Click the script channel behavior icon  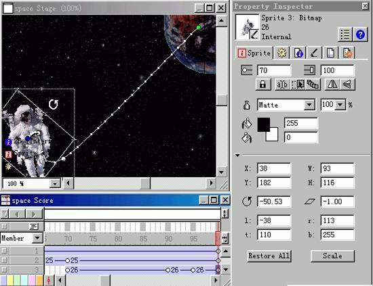(x=33, y=227)
